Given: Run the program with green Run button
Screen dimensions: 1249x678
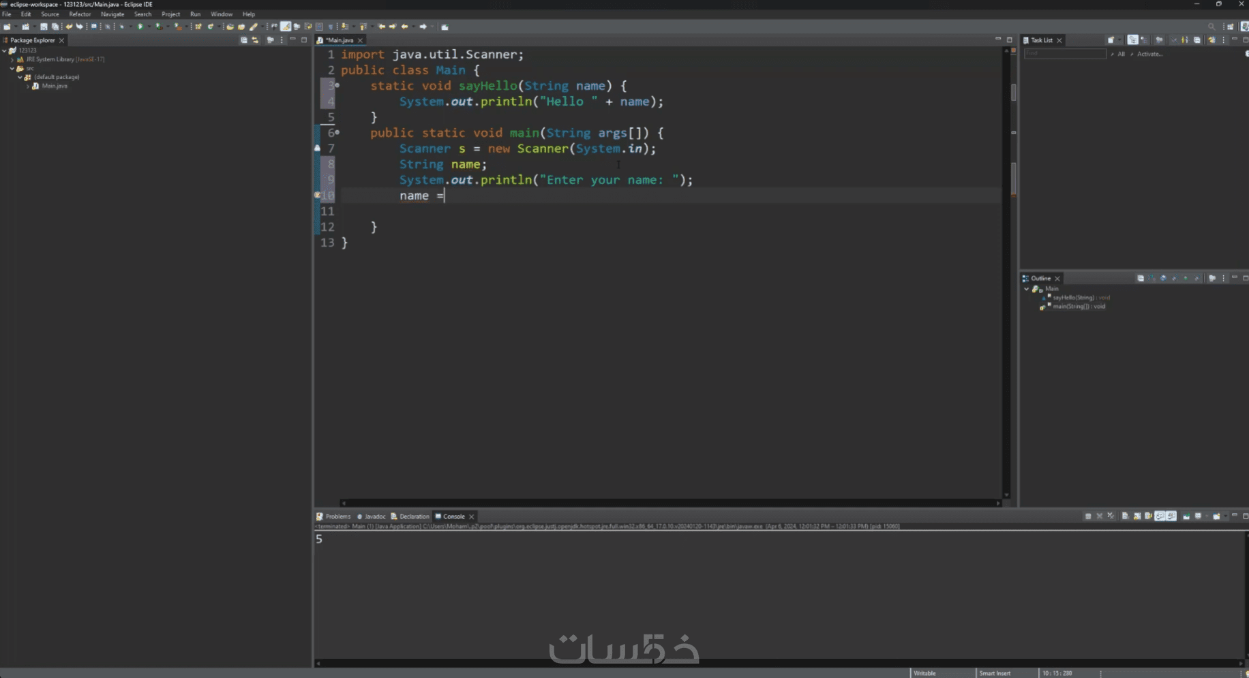Looking at the screenshot, I should pos(140,27).
